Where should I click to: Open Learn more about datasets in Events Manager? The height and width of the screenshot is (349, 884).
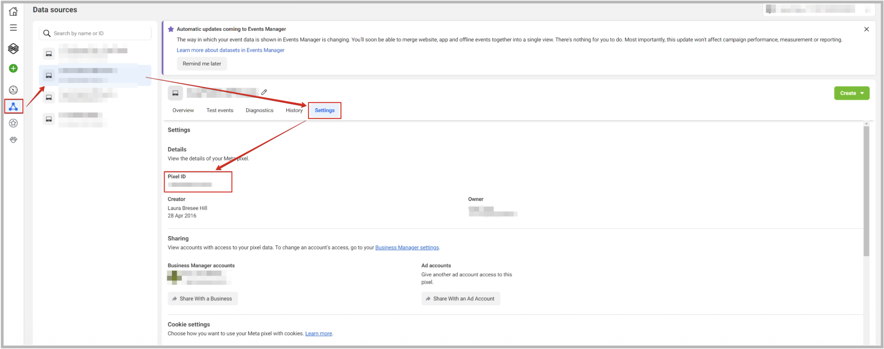tap(230, 50)
